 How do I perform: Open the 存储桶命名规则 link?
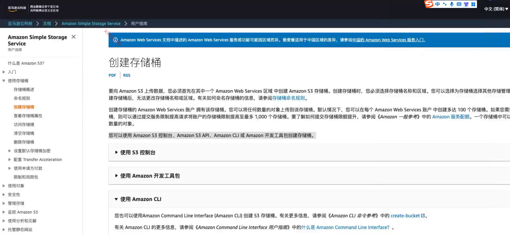[289, 98]
